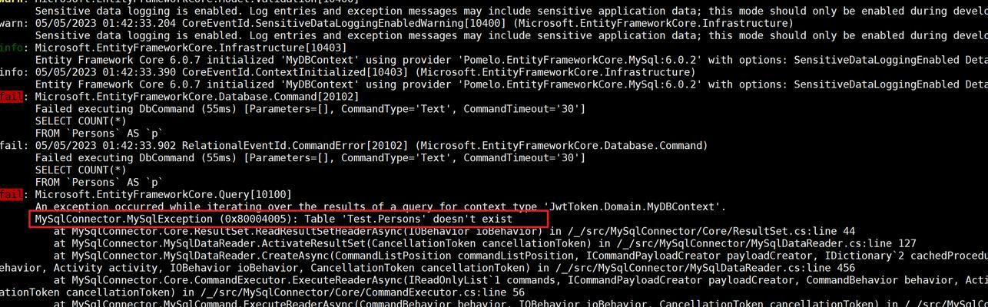Click the 'info: 05/05/2023 01:42:33.390' timestamp line
The width and height of the screenshot is (988, 307).
click(347, 72)
